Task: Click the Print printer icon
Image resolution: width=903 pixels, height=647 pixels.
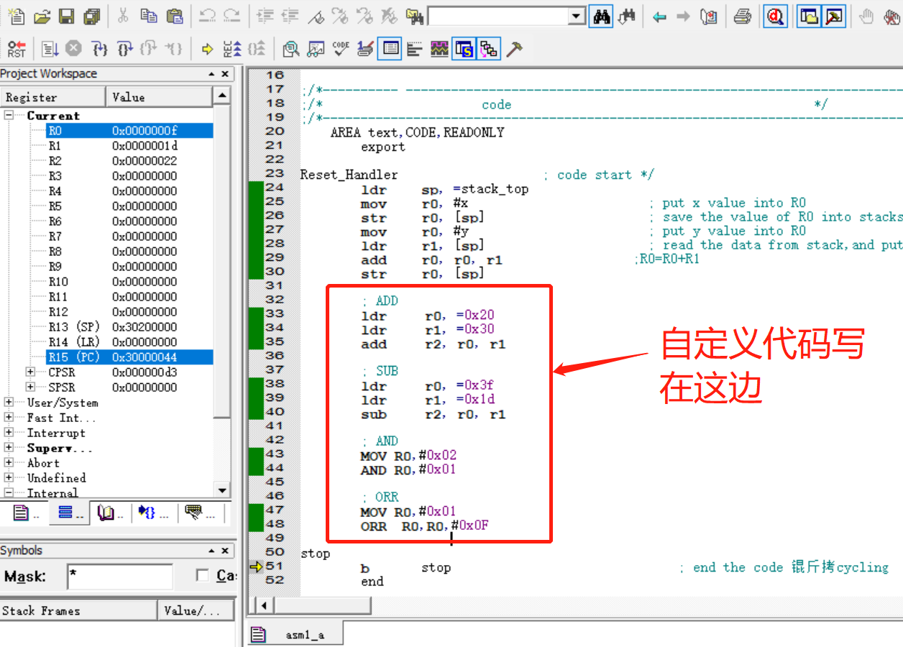Action: 743,16
